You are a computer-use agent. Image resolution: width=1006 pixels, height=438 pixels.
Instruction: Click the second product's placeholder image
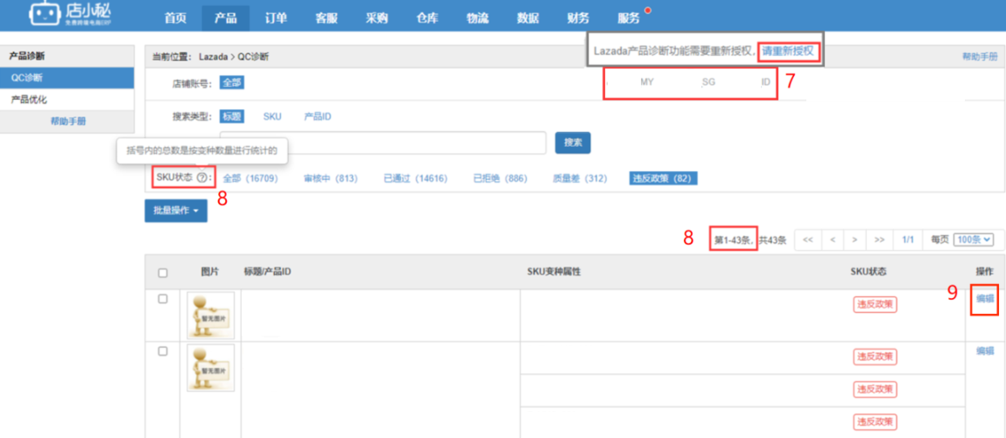click(x=210, y=367)
